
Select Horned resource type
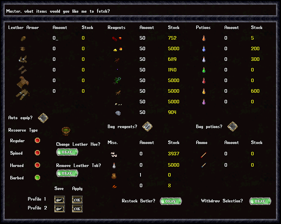click(x=38, y=165)
